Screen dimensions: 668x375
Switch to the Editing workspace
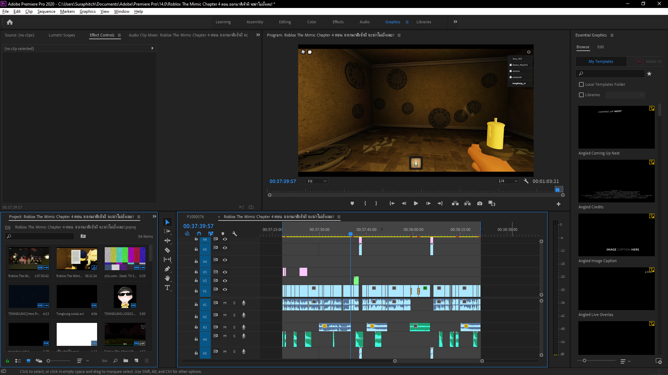[x=285, y=22]
